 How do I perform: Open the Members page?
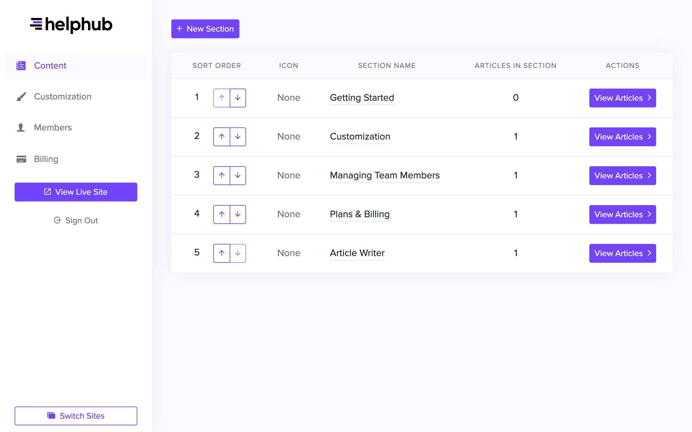(x=53, y=127)
